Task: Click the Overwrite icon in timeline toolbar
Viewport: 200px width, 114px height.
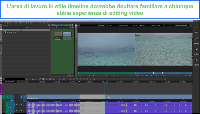Action: pyautogui.click(x=33, y=79)
